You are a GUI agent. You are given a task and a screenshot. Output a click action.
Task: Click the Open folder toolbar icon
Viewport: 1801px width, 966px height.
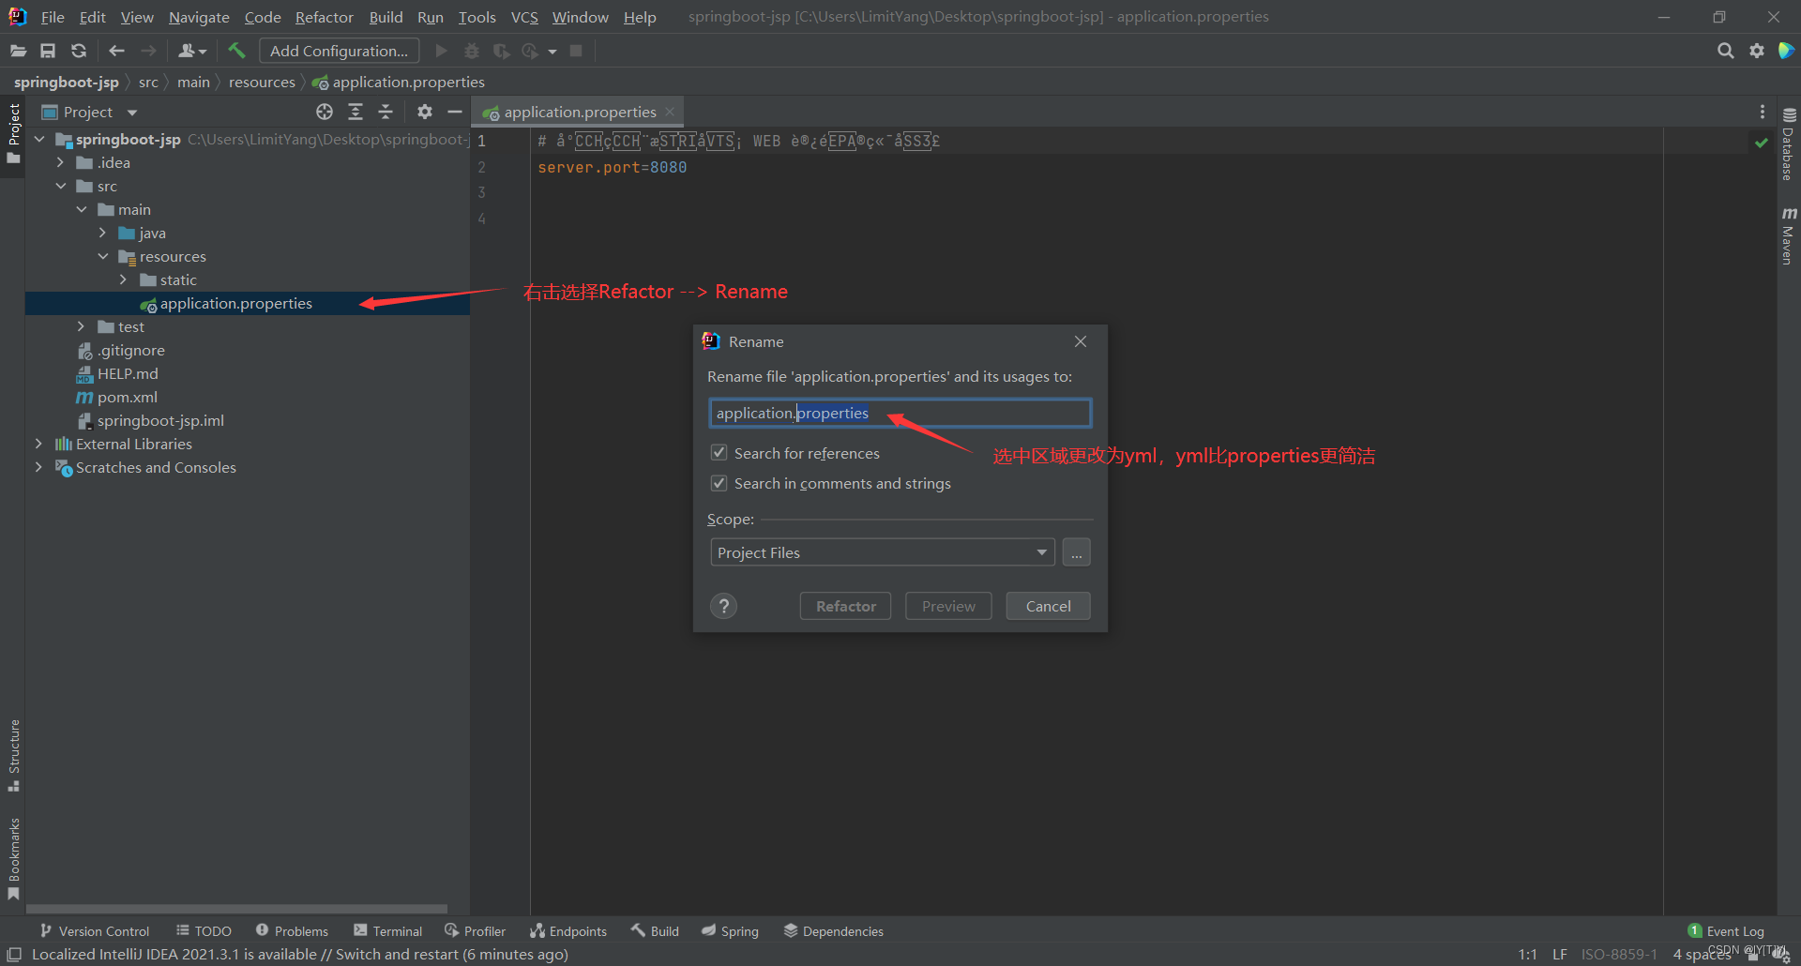pos(18,51)
